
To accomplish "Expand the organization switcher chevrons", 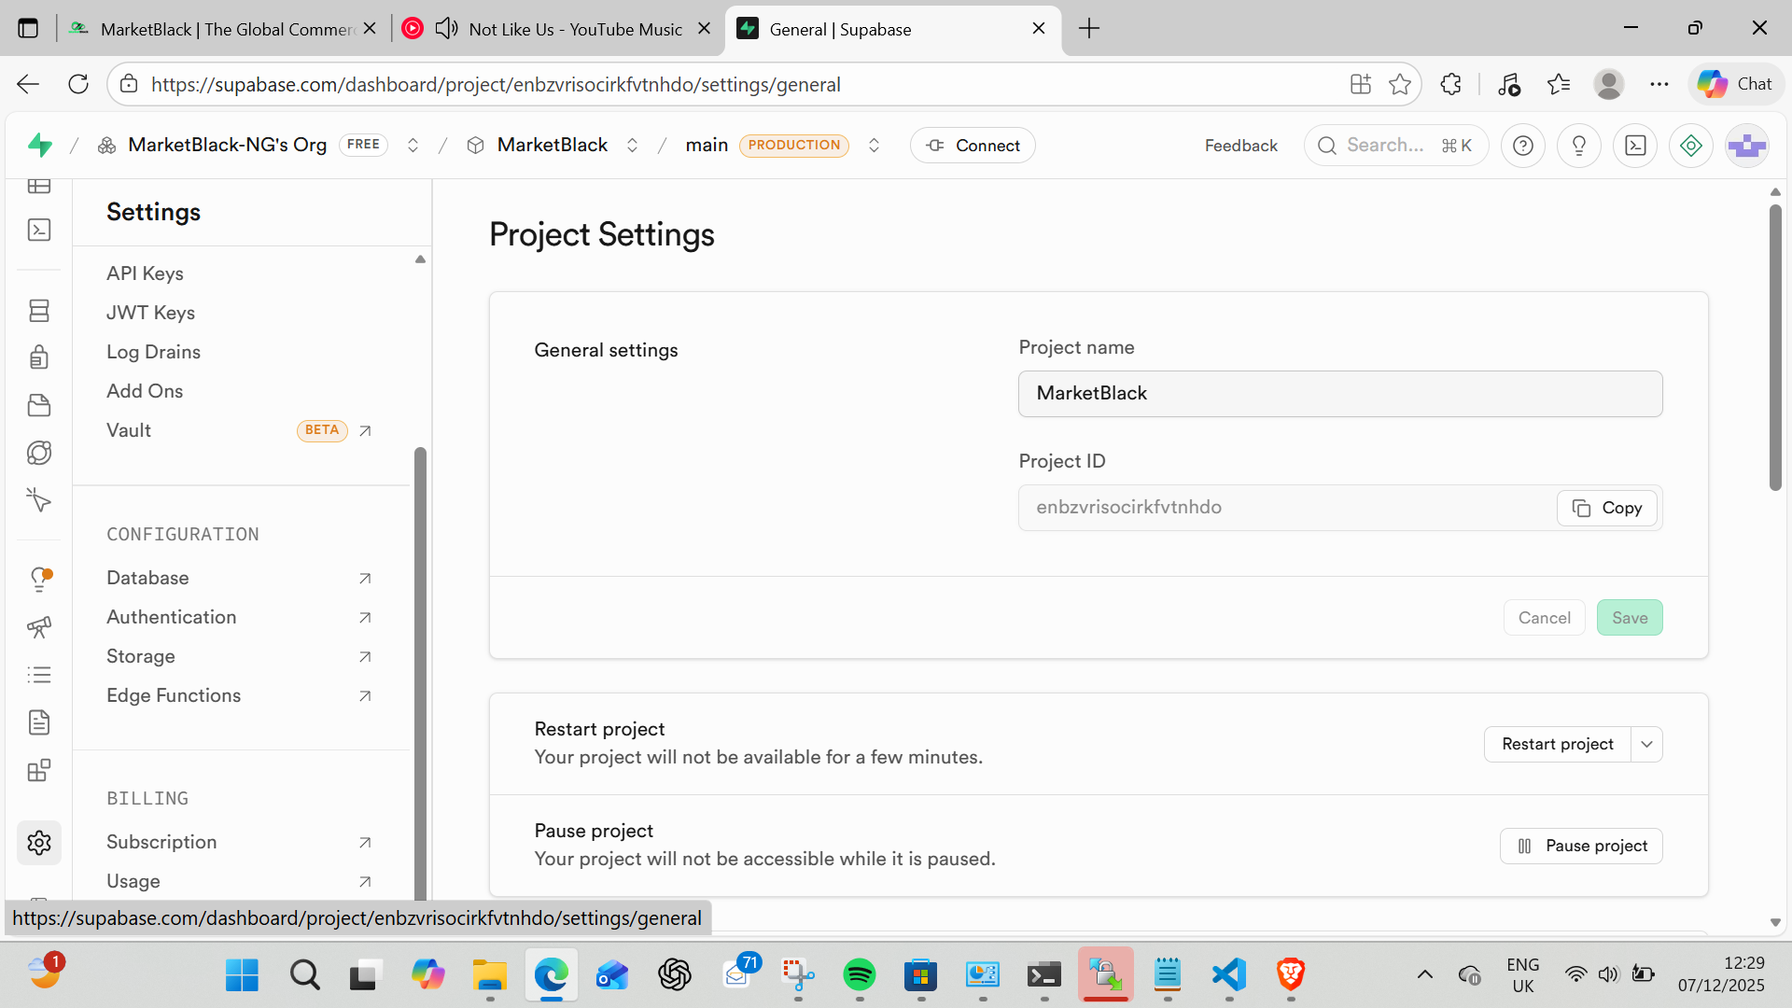I will (413, 146).
